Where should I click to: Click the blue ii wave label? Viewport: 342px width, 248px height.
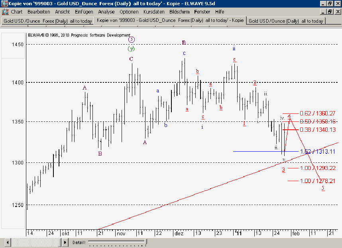[234, 48]
